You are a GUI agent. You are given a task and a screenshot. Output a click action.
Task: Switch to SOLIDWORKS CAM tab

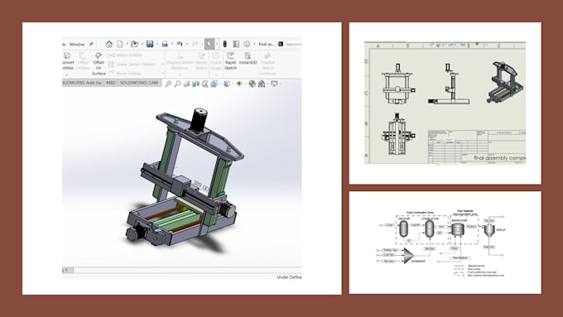coord(139,83)
